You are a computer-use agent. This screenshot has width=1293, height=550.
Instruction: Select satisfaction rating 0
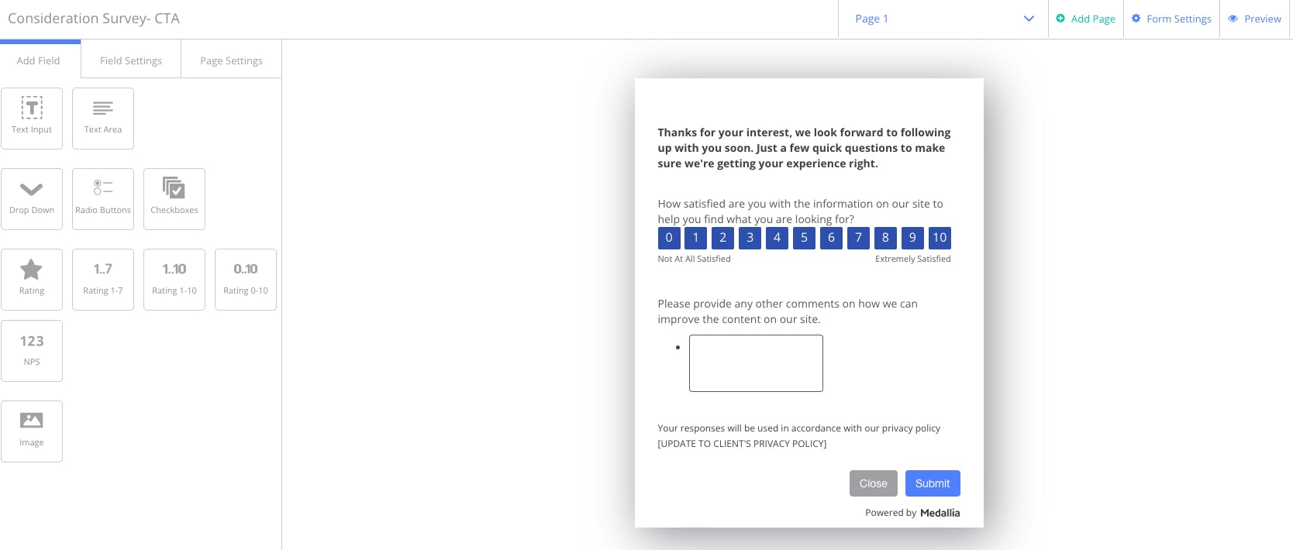669,238
